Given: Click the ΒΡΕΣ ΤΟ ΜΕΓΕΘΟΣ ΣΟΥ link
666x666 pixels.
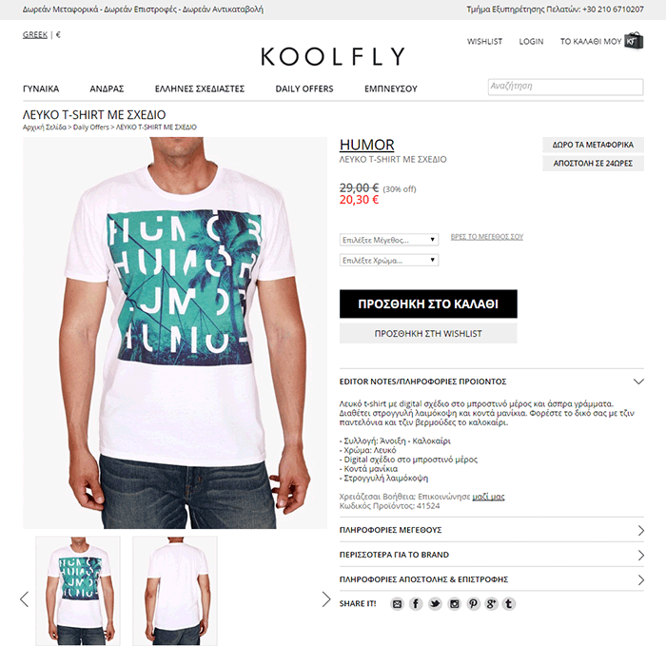Looking at the screenshot, I should coord(487,237).
